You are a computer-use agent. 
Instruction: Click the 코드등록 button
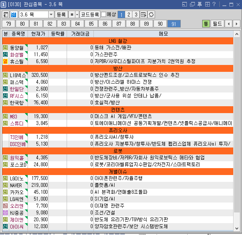(90, 15)
